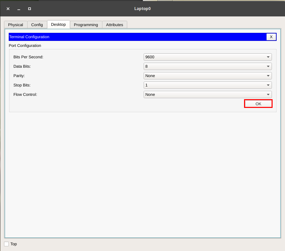
Task: Open the Programming tab
Action: (x=86, y=25)
